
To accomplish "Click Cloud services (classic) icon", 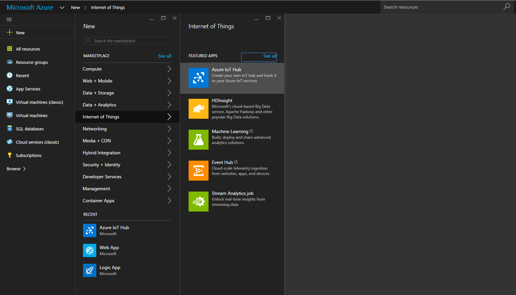I will tap(10, 142).
